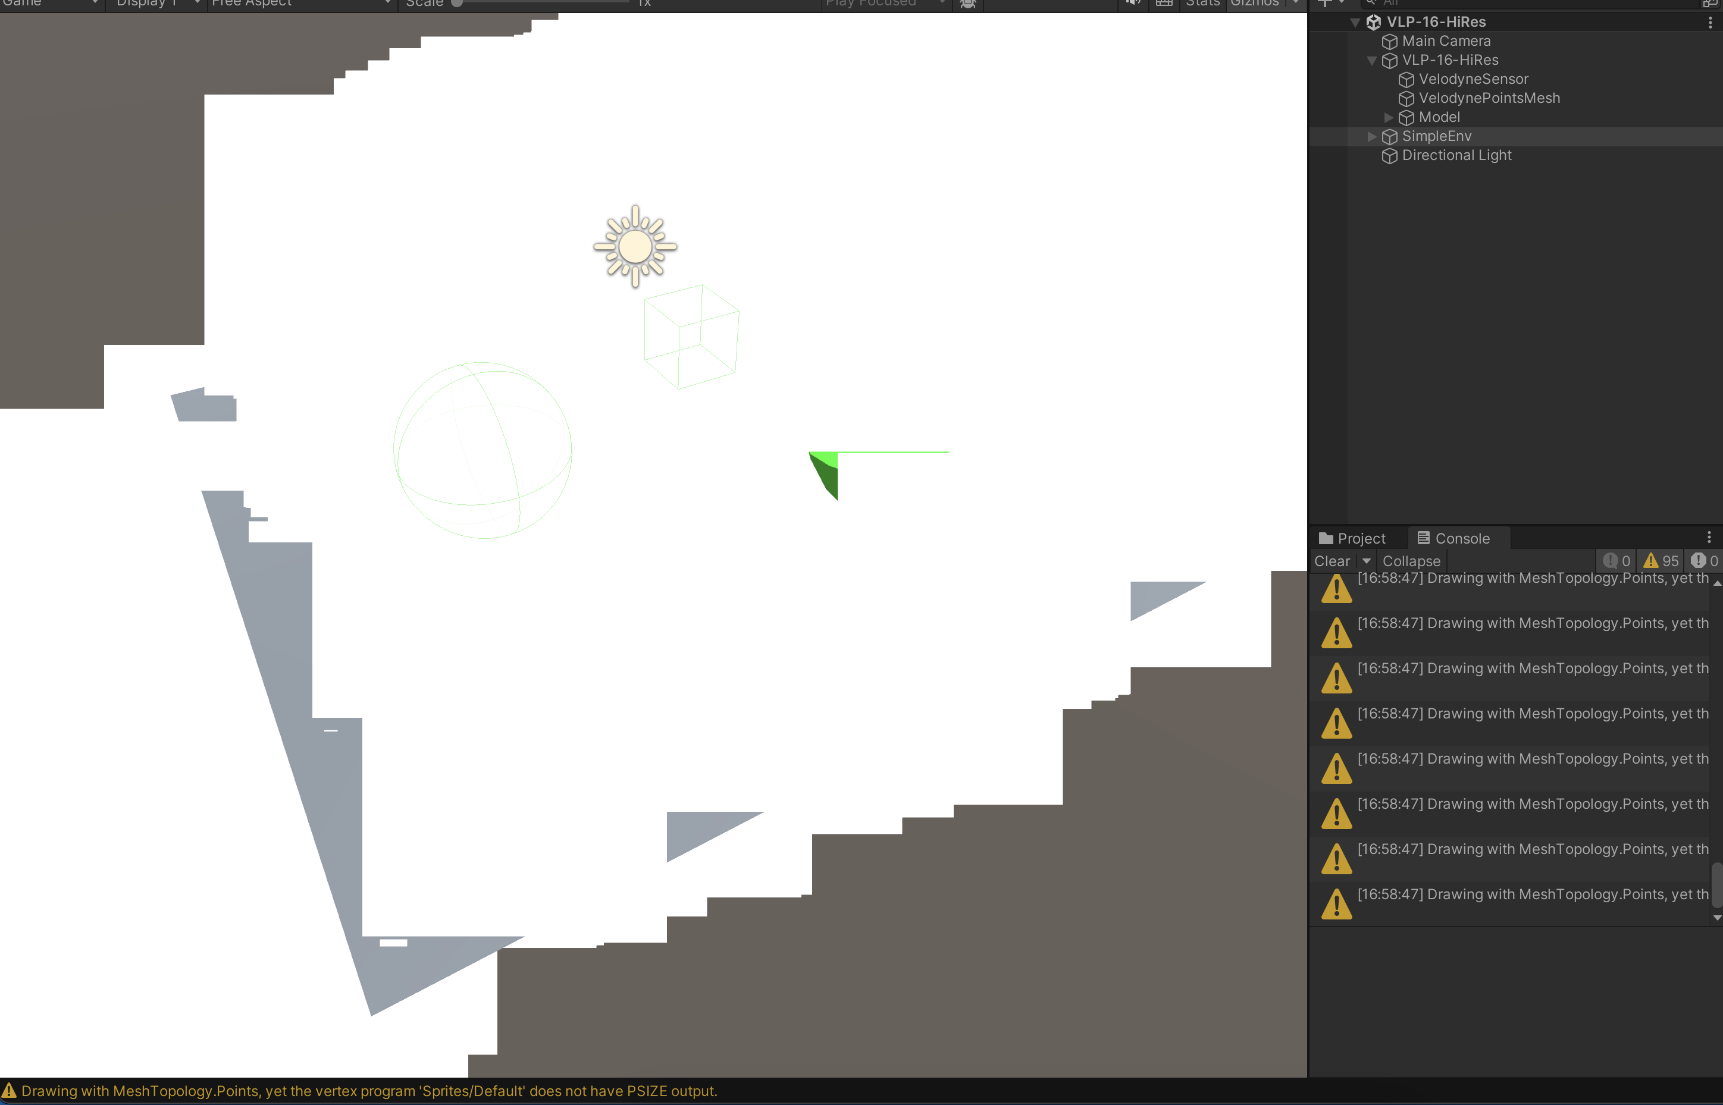
Task: Adjust the Scale slider in the Game view
Action: pyautogui.click(x=457, y=3)
